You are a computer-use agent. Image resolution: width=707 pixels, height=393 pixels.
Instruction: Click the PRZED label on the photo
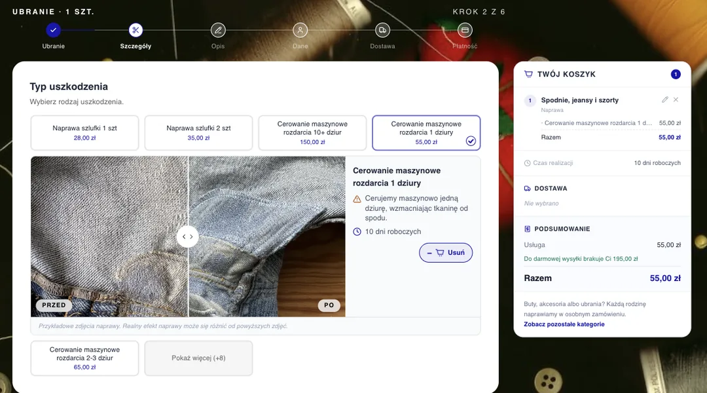54,305
